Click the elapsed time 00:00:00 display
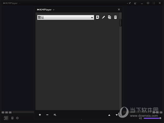 tap(7, 113)
